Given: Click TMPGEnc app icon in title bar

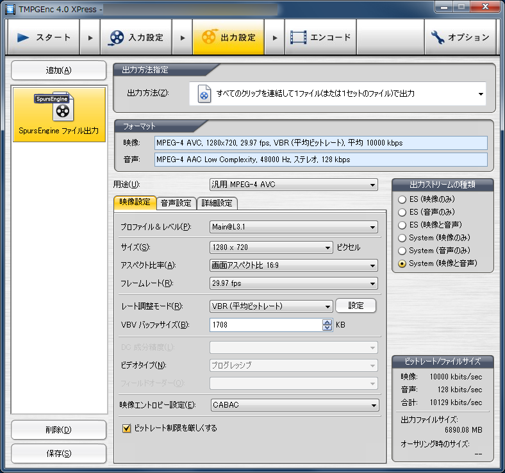Looking at the screenshot, I should [x=10, y=10].
